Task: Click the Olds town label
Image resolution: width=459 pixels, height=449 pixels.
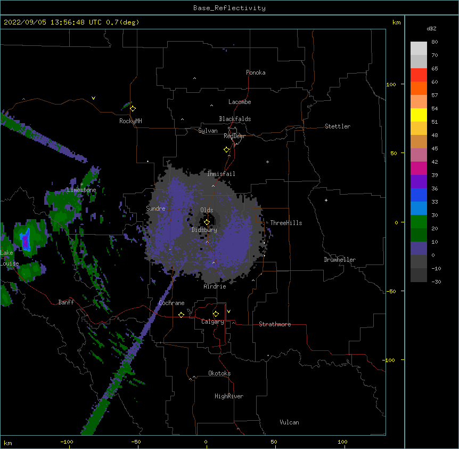Action: (x=207, y=210)
